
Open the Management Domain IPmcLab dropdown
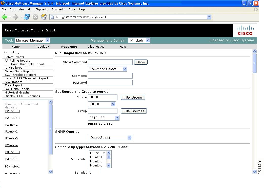(x=139, y=40)
